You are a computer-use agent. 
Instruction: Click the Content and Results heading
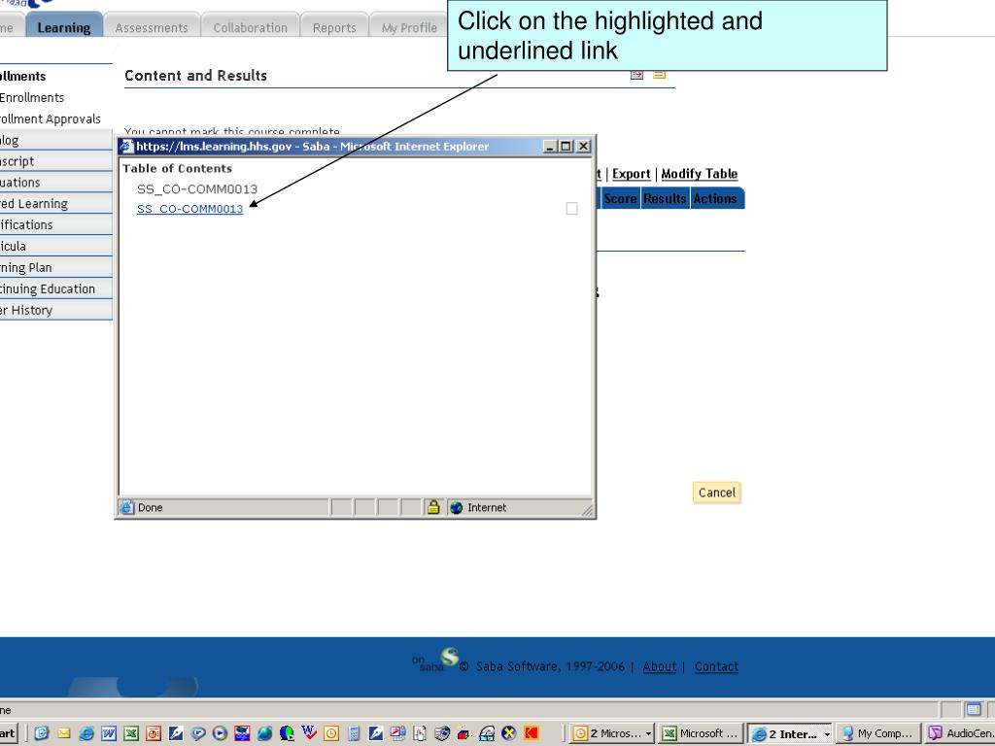pos(196,76)
